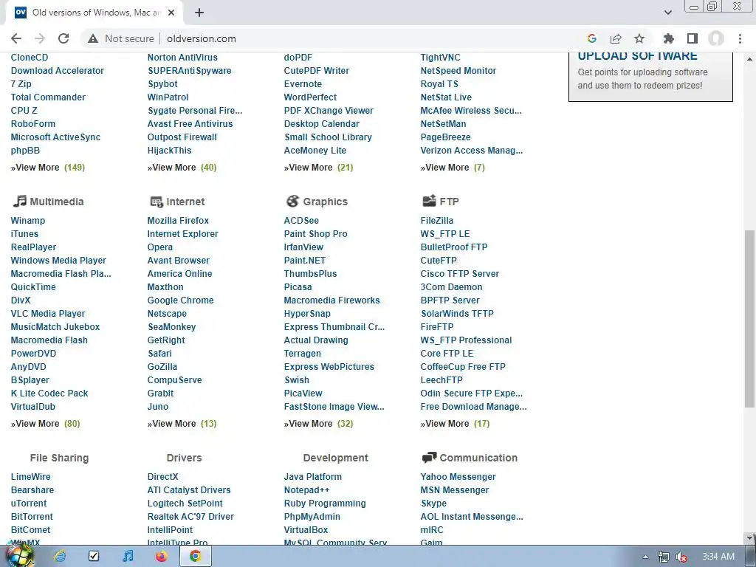Open the FileZilla link
This screenshot has height=567, width=756.
point(437,220)
